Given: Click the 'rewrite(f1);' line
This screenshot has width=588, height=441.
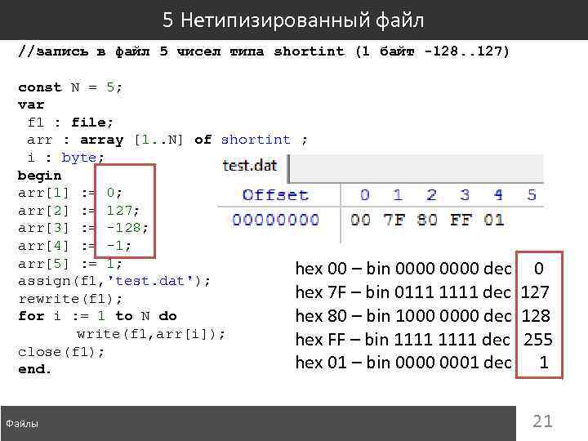Looking at the screenshot, I should click(70, 299).
